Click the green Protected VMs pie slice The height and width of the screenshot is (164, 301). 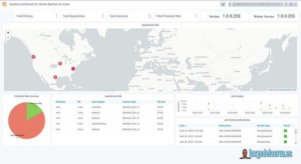33,109
